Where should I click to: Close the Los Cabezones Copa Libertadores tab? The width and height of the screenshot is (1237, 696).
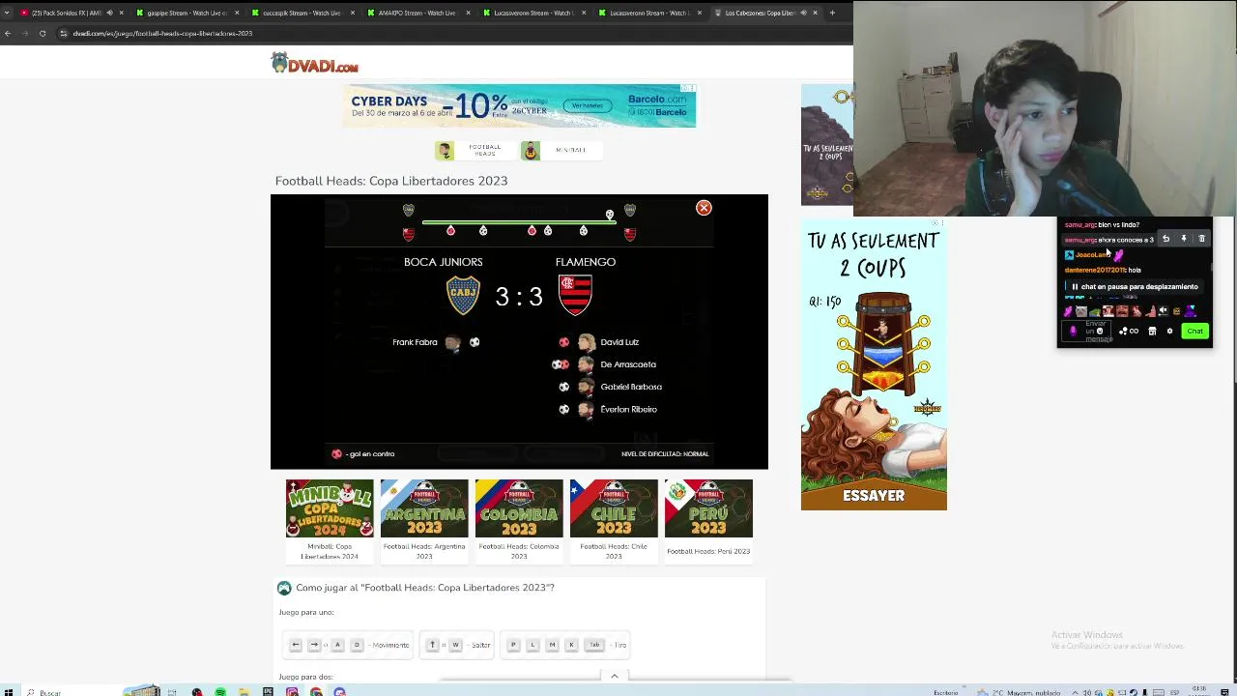tap(816, 13)
